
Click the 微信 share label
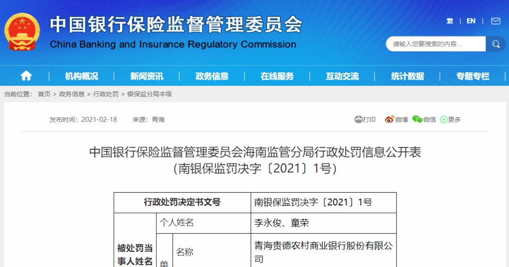click(429, 120)
